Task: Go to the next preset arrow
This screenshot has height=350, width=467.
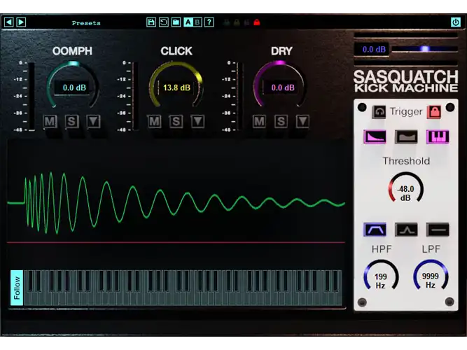Action: [21, 22]
